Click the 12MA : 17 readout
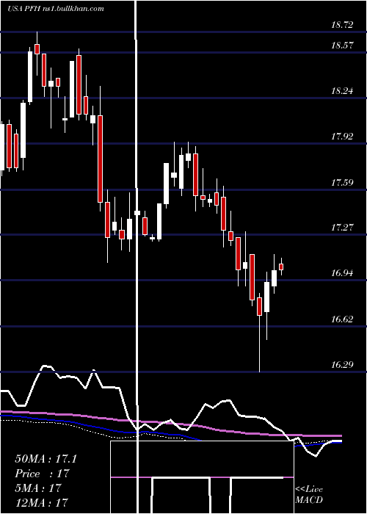The width and height of the screenshot is (367, 514). pyautogui.click(x=41, y=502)
